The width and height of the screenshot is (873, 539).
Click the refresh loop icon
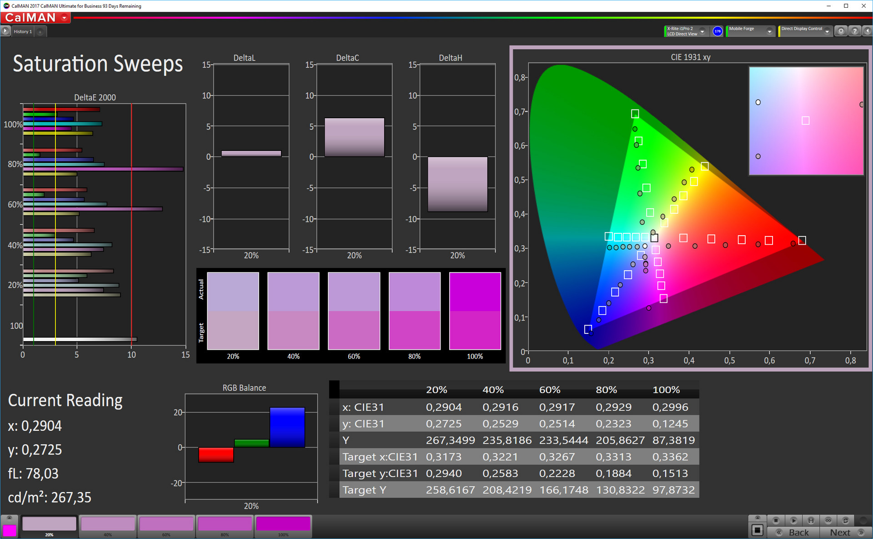click(x=845, y=520)
